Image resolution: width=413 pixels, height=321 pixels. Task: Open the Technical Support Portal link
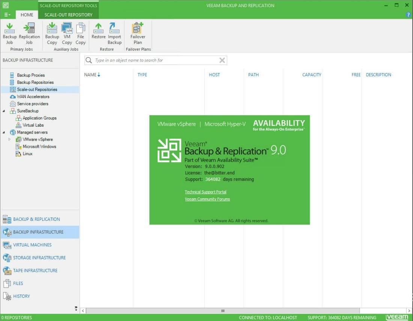coord(205,192)
